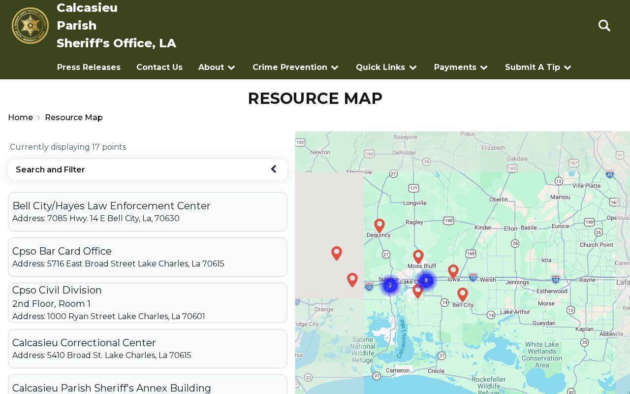This screenshot has height=394, width=630.
Task: Open the cluster marker showing 8 points
Action: 426,281
